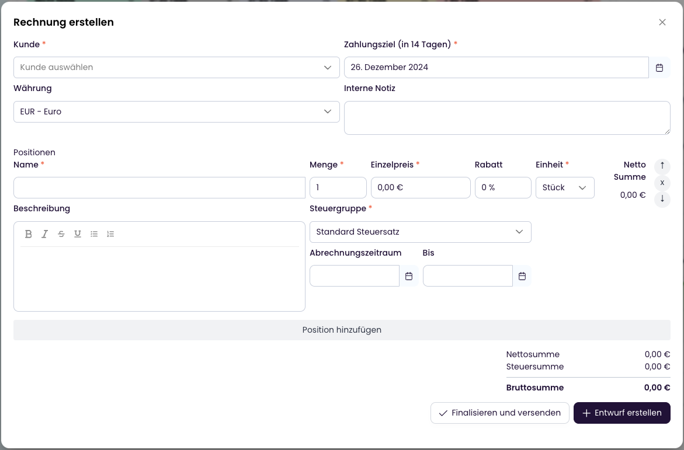Click the Positionen heading
Viewport: 684px width, 450px height.
(34, 152)
